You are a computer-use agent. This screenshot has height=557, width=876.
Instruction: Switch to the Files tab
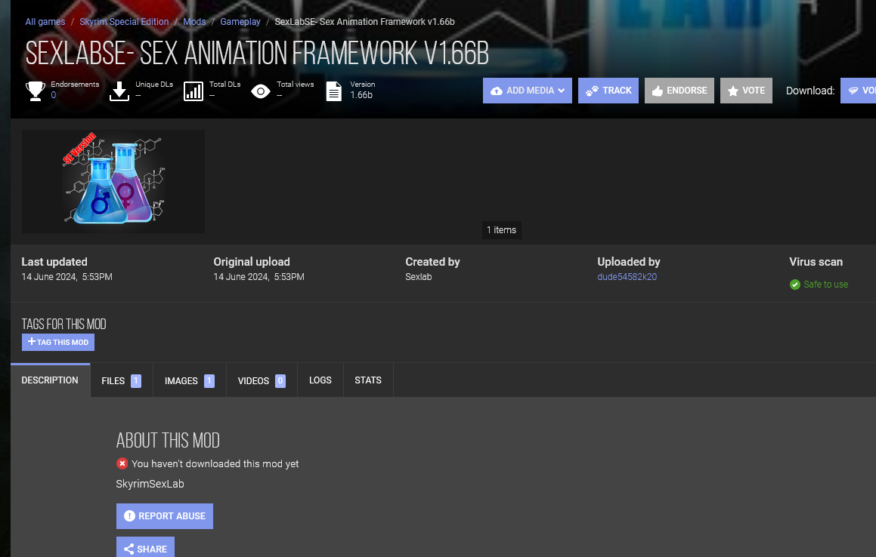pos(121,380)
